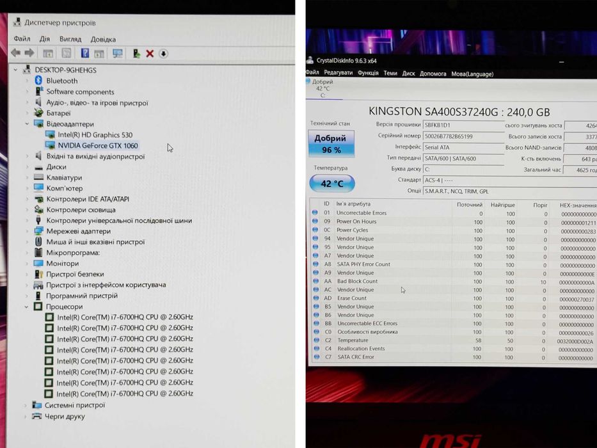Image resolution: width=597 pixels, height=448 pixels.
Task: Open the Допомога menu in CrystalDiskInfo
Action: click(x=433, y=74)
